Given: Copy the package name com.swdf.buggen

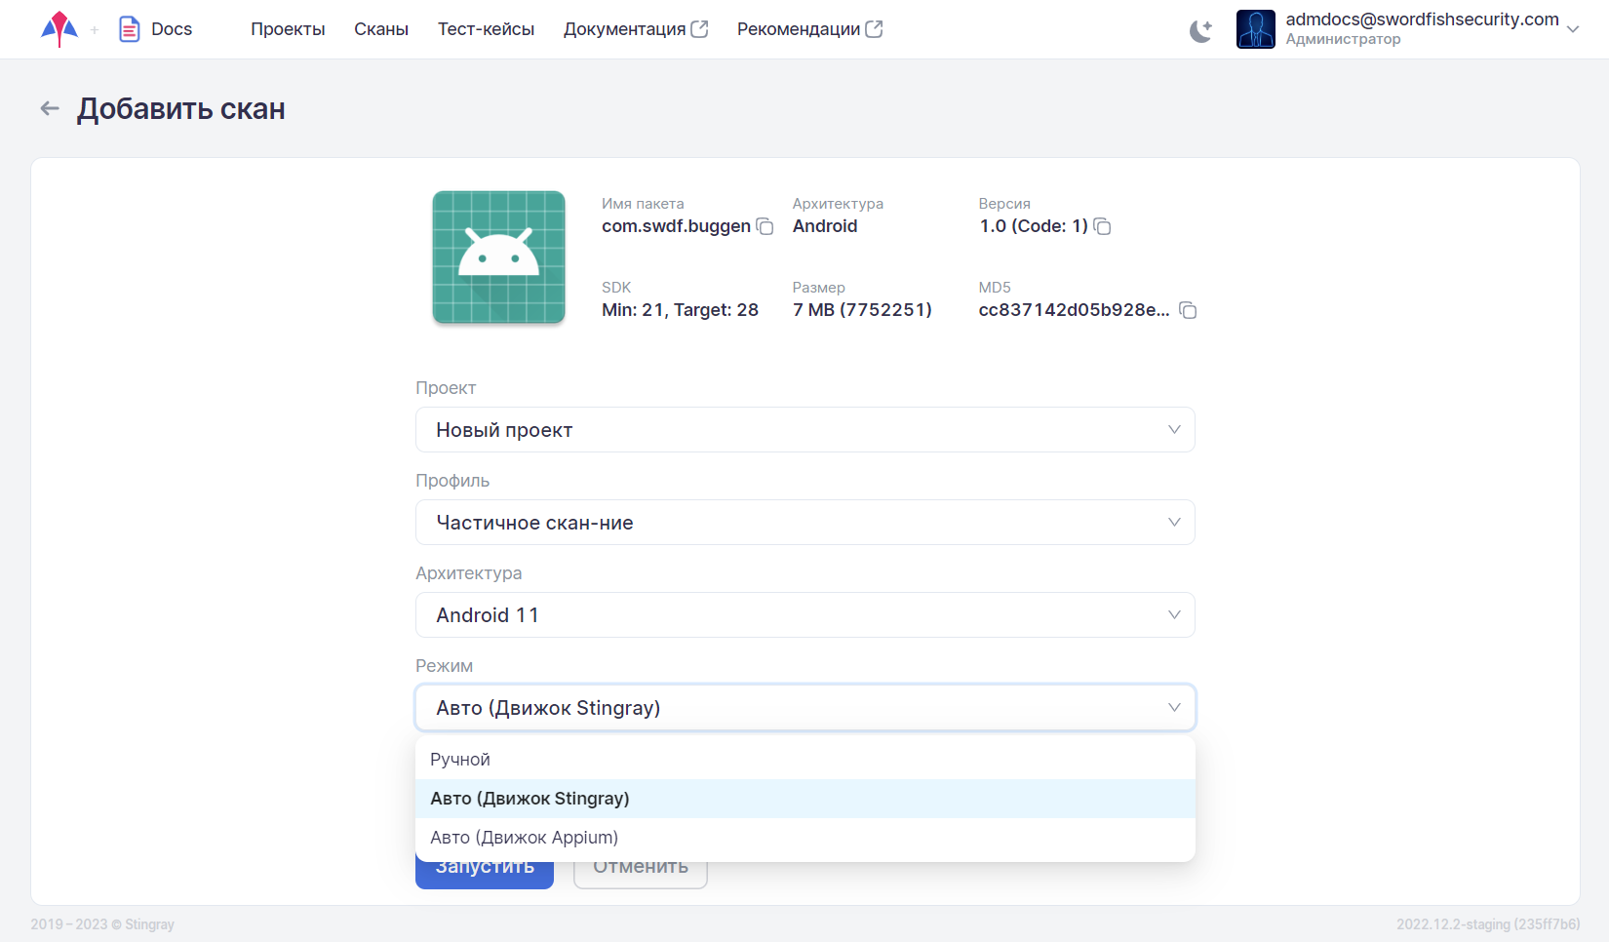Looking at the screenshot, I should tap(765, 227).
